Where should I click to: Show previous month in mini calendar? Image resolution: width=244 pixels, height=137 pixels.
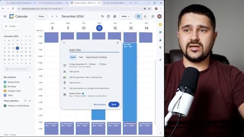coord(26,36)
